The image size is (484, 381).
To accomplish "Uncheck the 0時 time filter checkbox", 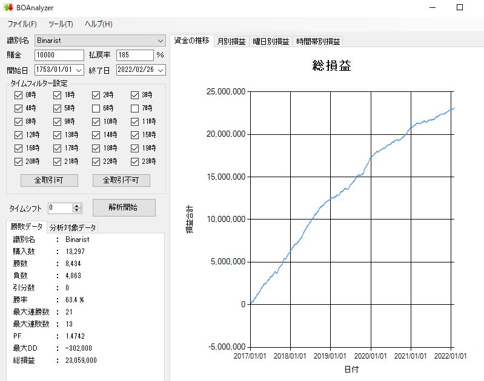I will [x=18, y=95].
